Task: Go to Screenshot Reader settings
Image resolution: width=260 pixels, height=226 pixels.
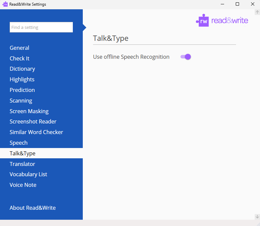Action: point(33,122)
